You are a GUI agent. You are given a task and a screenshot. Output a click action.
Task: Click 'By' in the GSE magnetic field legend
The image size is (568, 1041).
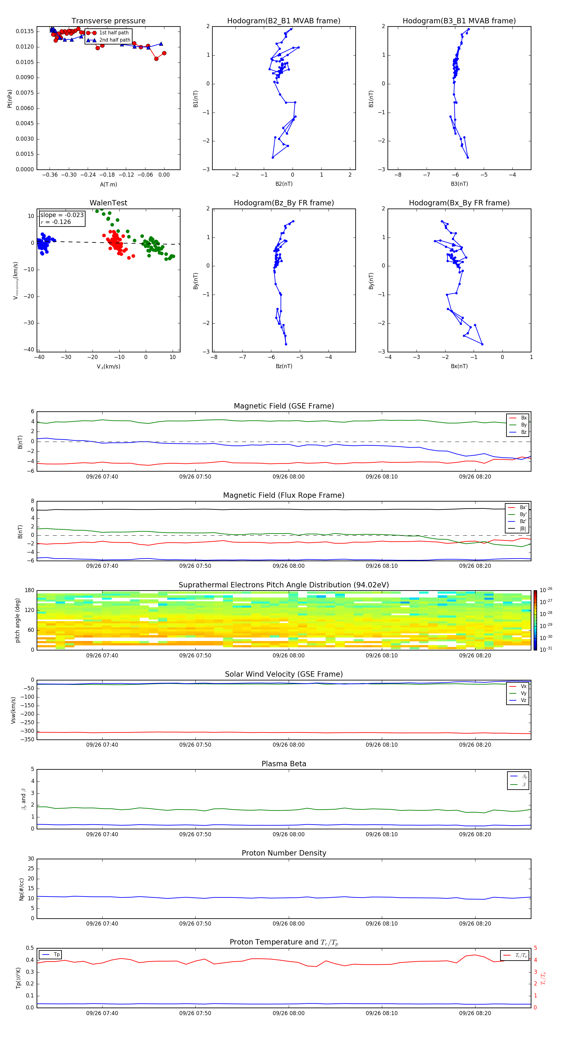(518, 425)
